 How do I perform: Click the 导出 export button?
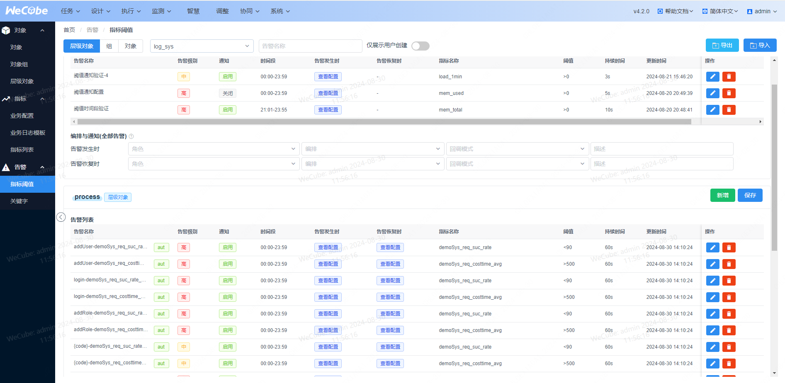(722, 45)
